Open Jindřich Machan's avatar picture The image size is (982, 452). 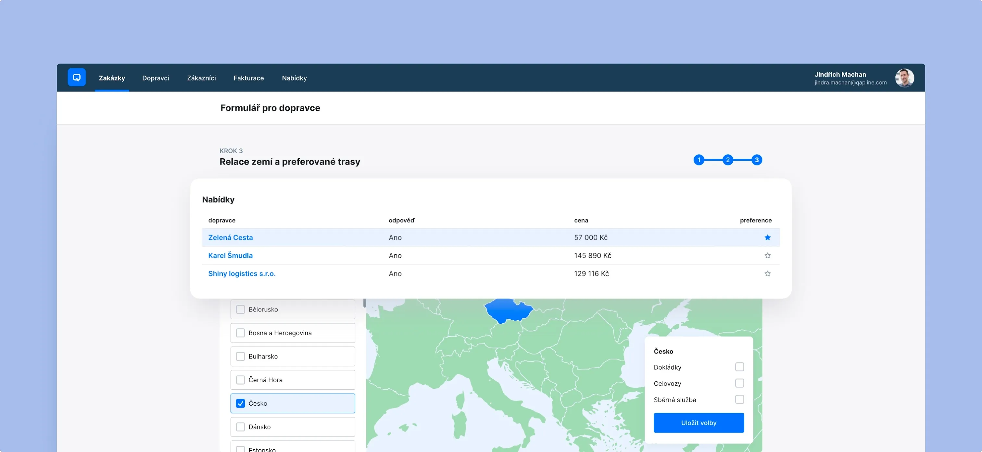tap(904, 78)
